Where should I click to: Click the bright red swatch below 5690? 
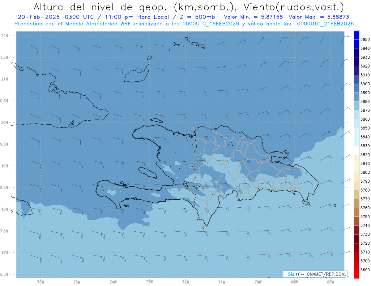[356, 274]
